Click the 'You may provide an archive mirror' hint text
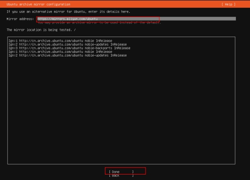The image size is (250, 180). point(99,23)
